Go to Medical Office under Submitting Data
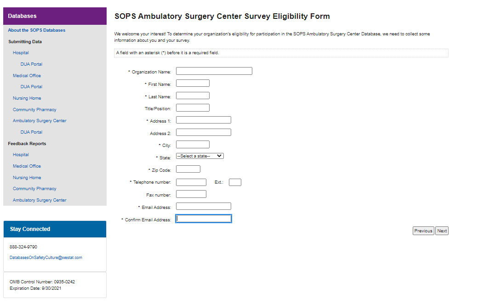Viewport: 478px width, 304px height. pyautogui.click(x=27, y=76)
